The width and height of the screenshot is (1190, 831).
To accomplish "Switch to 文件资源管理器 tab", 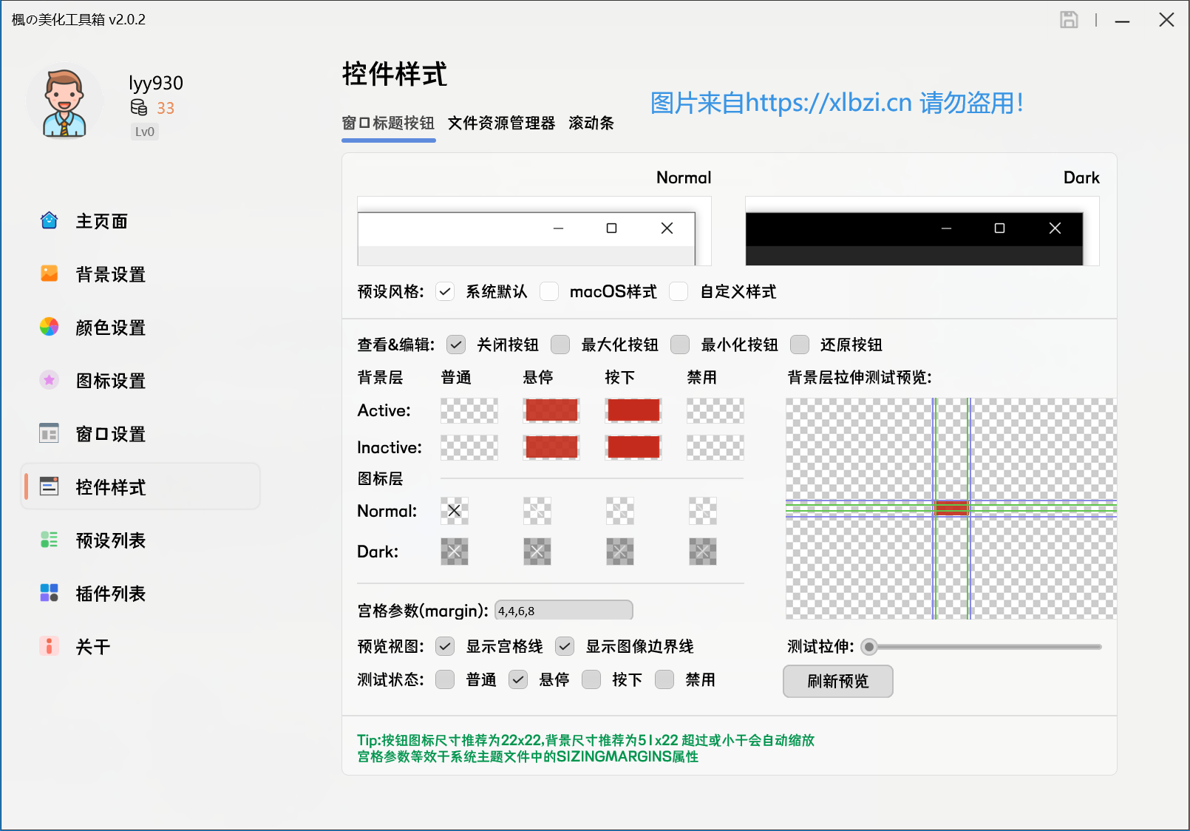I will (501, 123).
